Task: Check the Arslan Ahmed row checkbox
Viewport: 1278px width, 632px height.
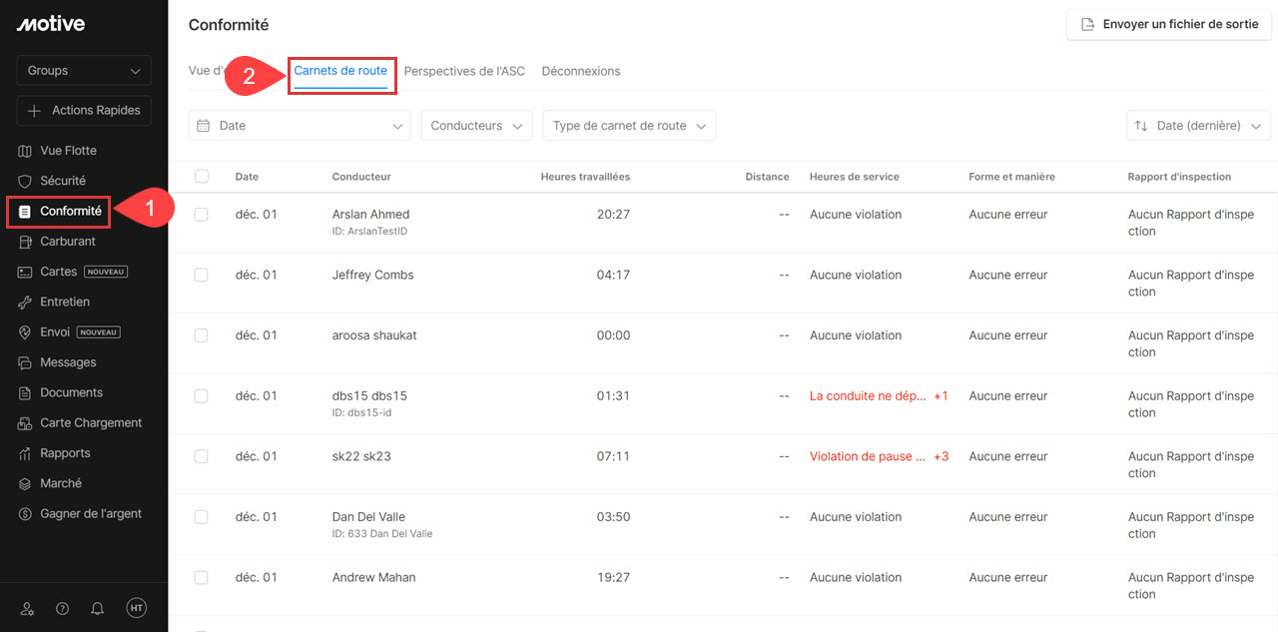Action: tap(202, 215)
